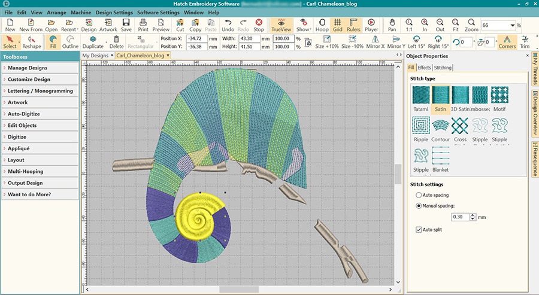Click the Save button

[126, 25]
